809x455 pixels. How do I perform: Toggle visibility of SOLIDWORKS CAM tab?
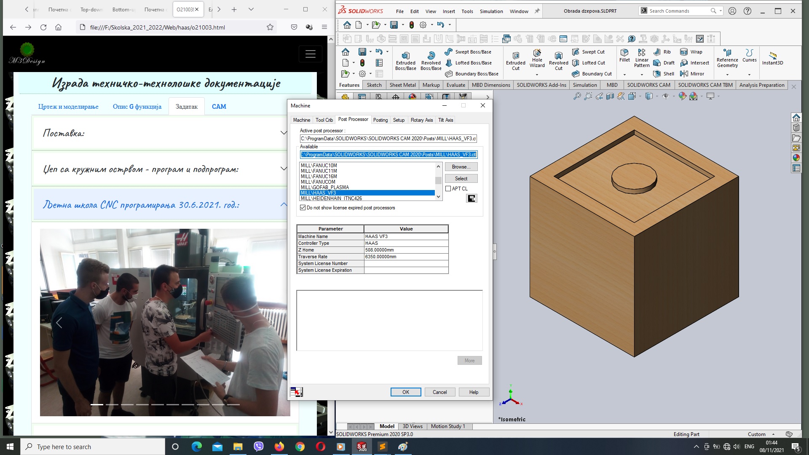[649, 84]
